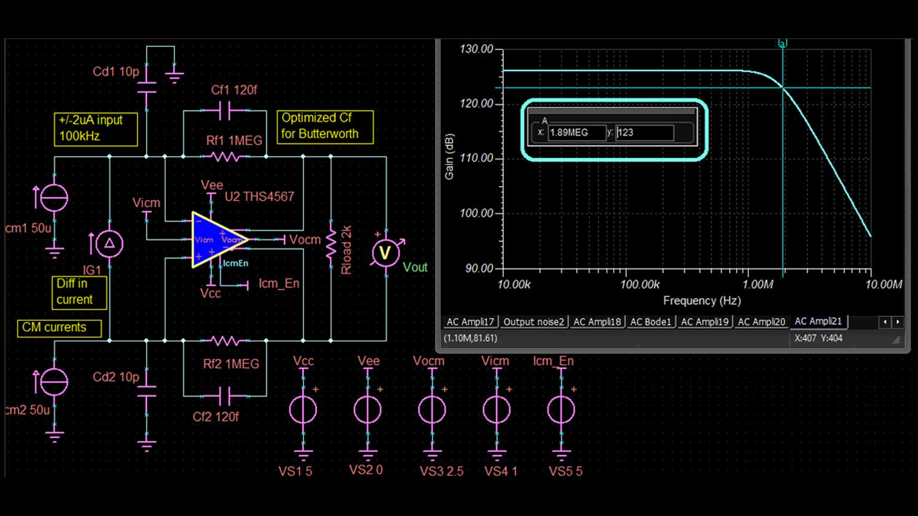Open the Output noise2 tab
The height and width of the screenshot is (516, 918).
point(533,322)
